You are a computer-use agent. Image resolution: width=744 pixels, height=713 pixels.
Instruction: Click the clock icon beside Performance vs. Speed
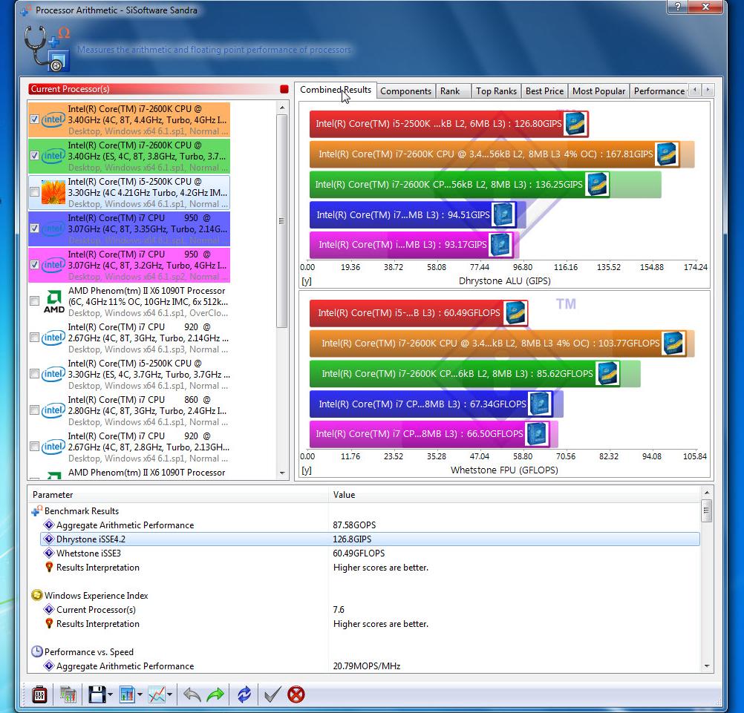(x=37, y=652)
